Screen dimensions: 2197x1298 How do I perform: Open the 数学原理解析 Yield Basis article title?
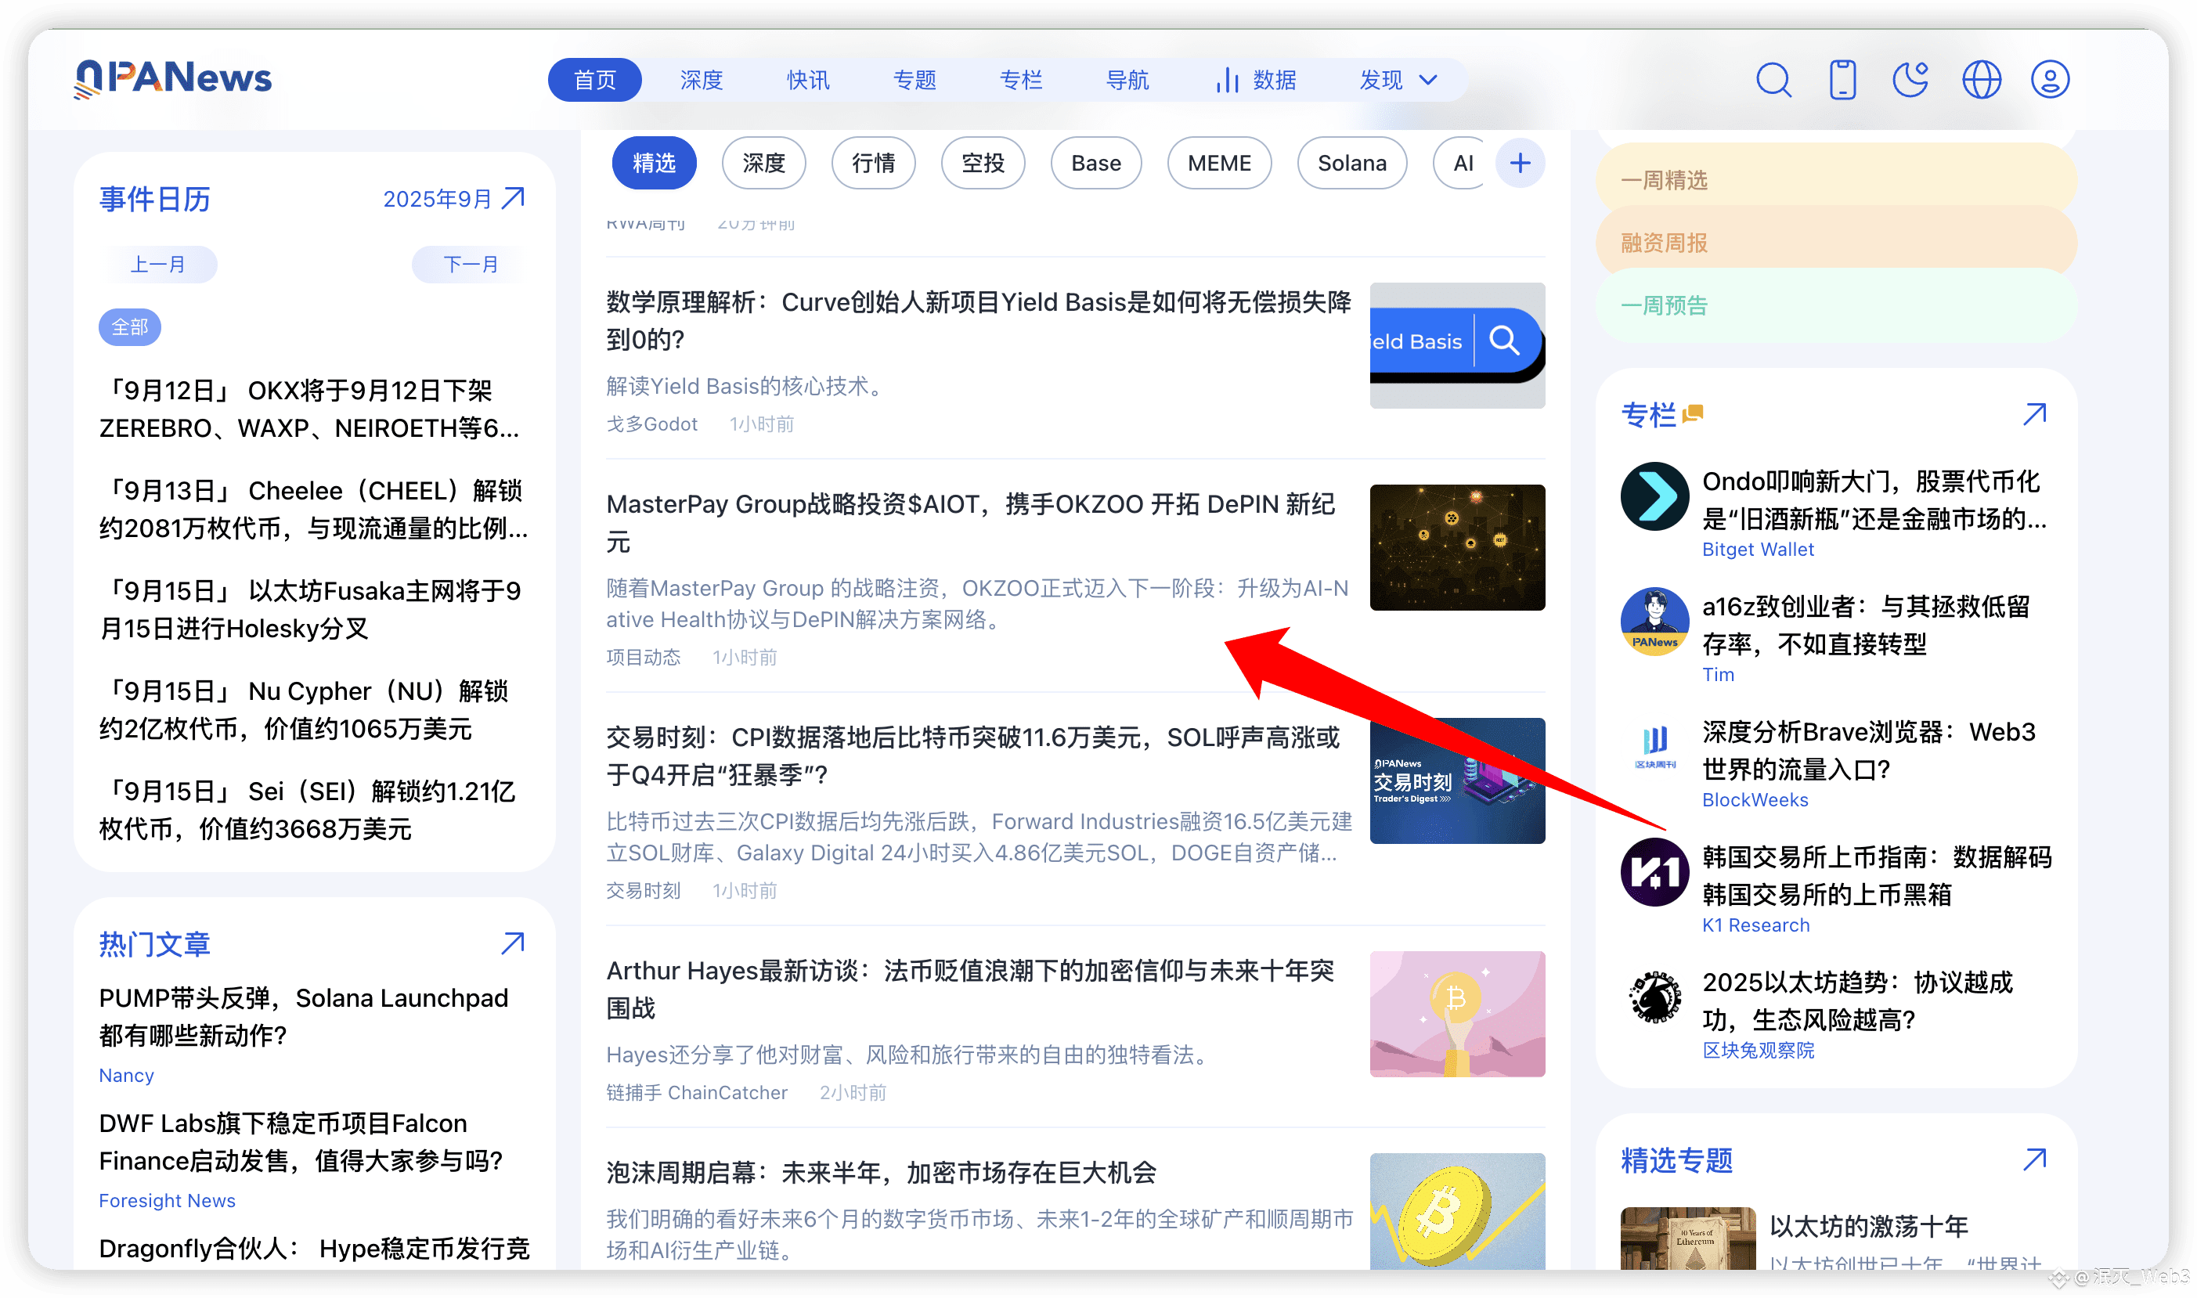979,321
